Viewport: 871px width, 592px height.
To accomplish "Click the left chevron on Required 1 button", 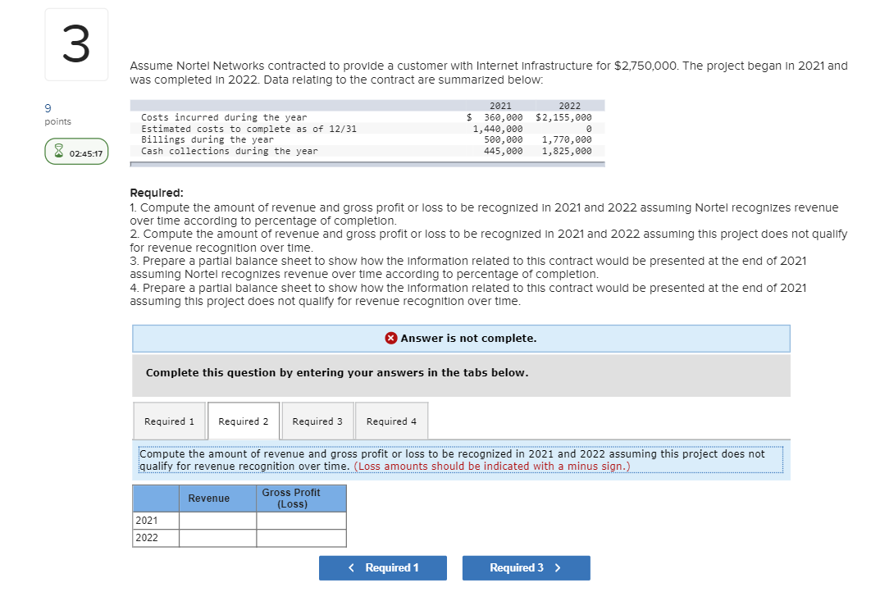I will coord(352,567).
